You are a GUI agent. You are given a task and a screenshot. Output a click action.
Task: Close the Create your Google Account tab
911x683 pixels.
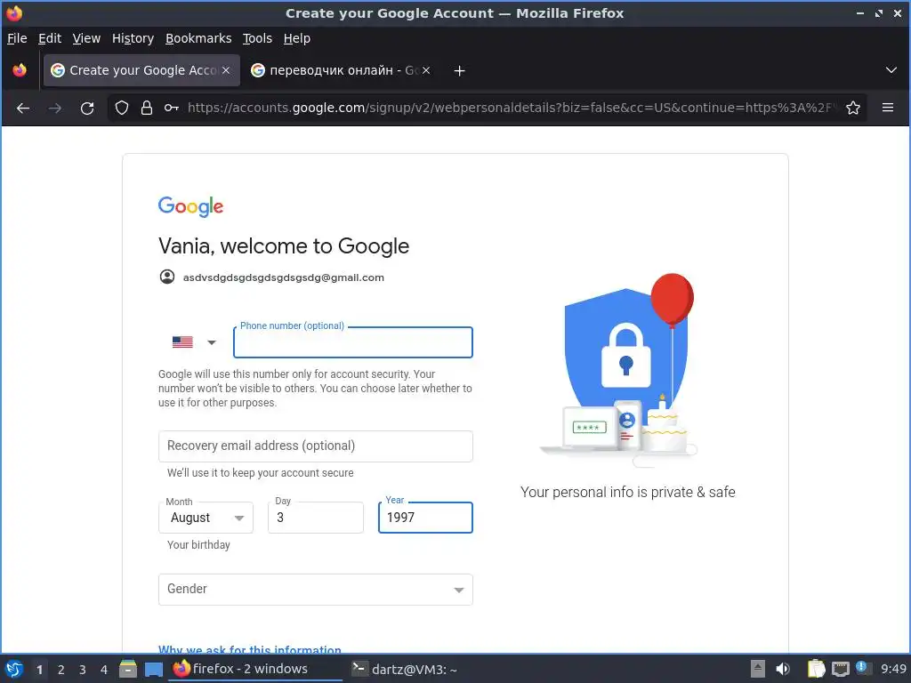226,70
